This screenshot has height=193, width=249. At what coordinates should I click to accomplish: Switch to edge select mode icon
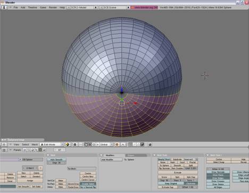tap(135, 145)
